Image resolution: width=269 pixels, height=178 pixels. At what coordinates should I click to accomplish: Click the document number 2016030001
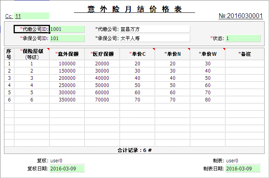(241, 16)
